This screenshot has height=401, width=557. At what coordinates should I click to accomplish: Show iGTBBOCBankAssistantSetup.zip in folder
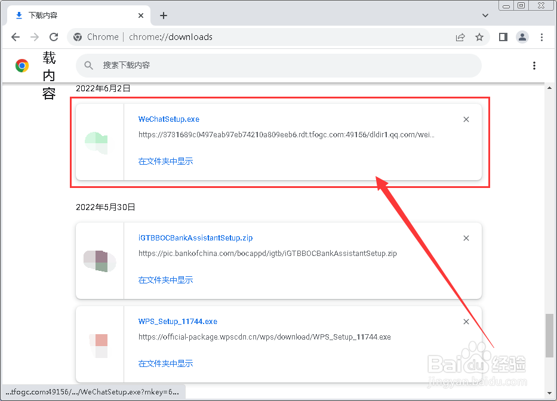[x=165, y=280]
